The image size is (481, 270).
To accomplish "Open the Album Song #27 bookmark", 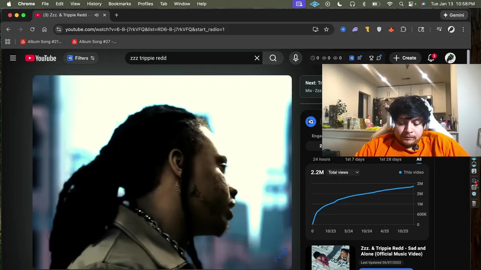I will point(94,42).
